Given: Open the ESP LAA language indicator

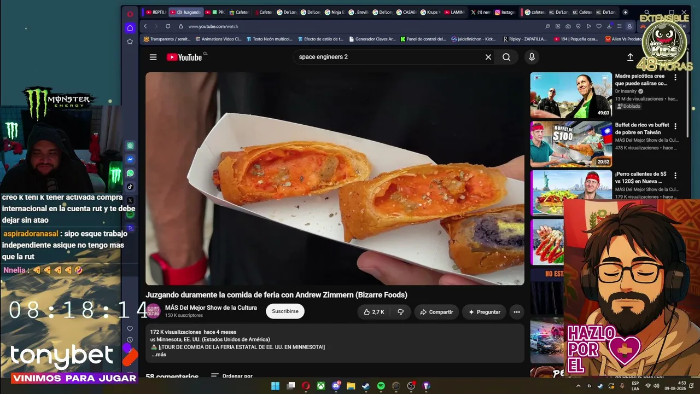Looking at the screenshot, I should (x=635, y=386).
